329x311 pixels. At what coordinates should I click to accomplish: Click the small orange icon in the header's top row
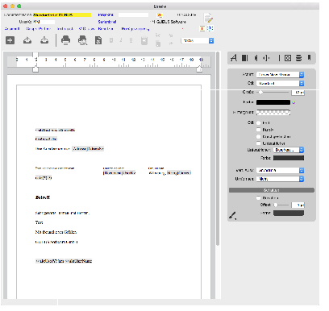(x=160, y=15)
